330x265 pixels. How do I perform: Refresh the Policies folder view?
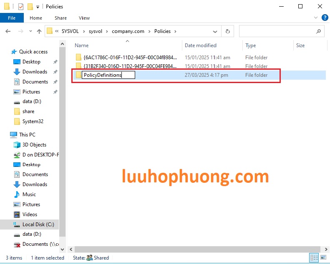point(227,31)
